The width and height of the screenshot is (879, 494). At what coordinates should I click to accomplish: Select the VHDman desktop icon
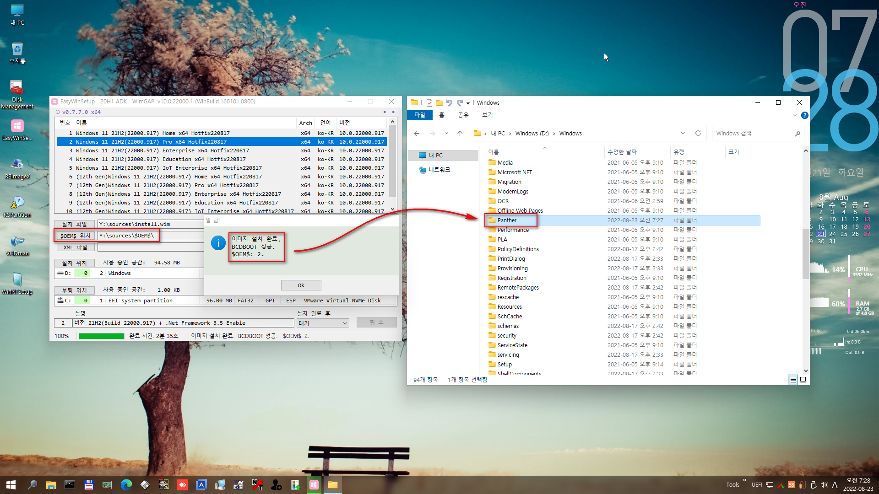pos(17,245)
